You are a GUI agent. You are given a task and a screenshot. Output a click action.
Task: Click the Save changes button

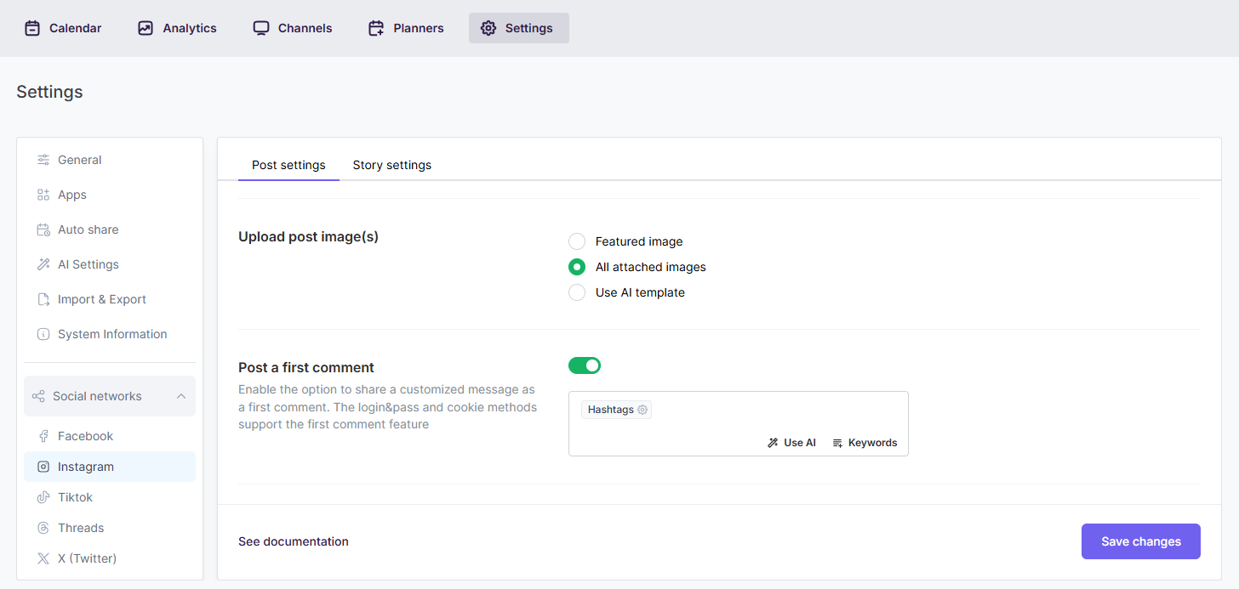(x=1141, y=541)
